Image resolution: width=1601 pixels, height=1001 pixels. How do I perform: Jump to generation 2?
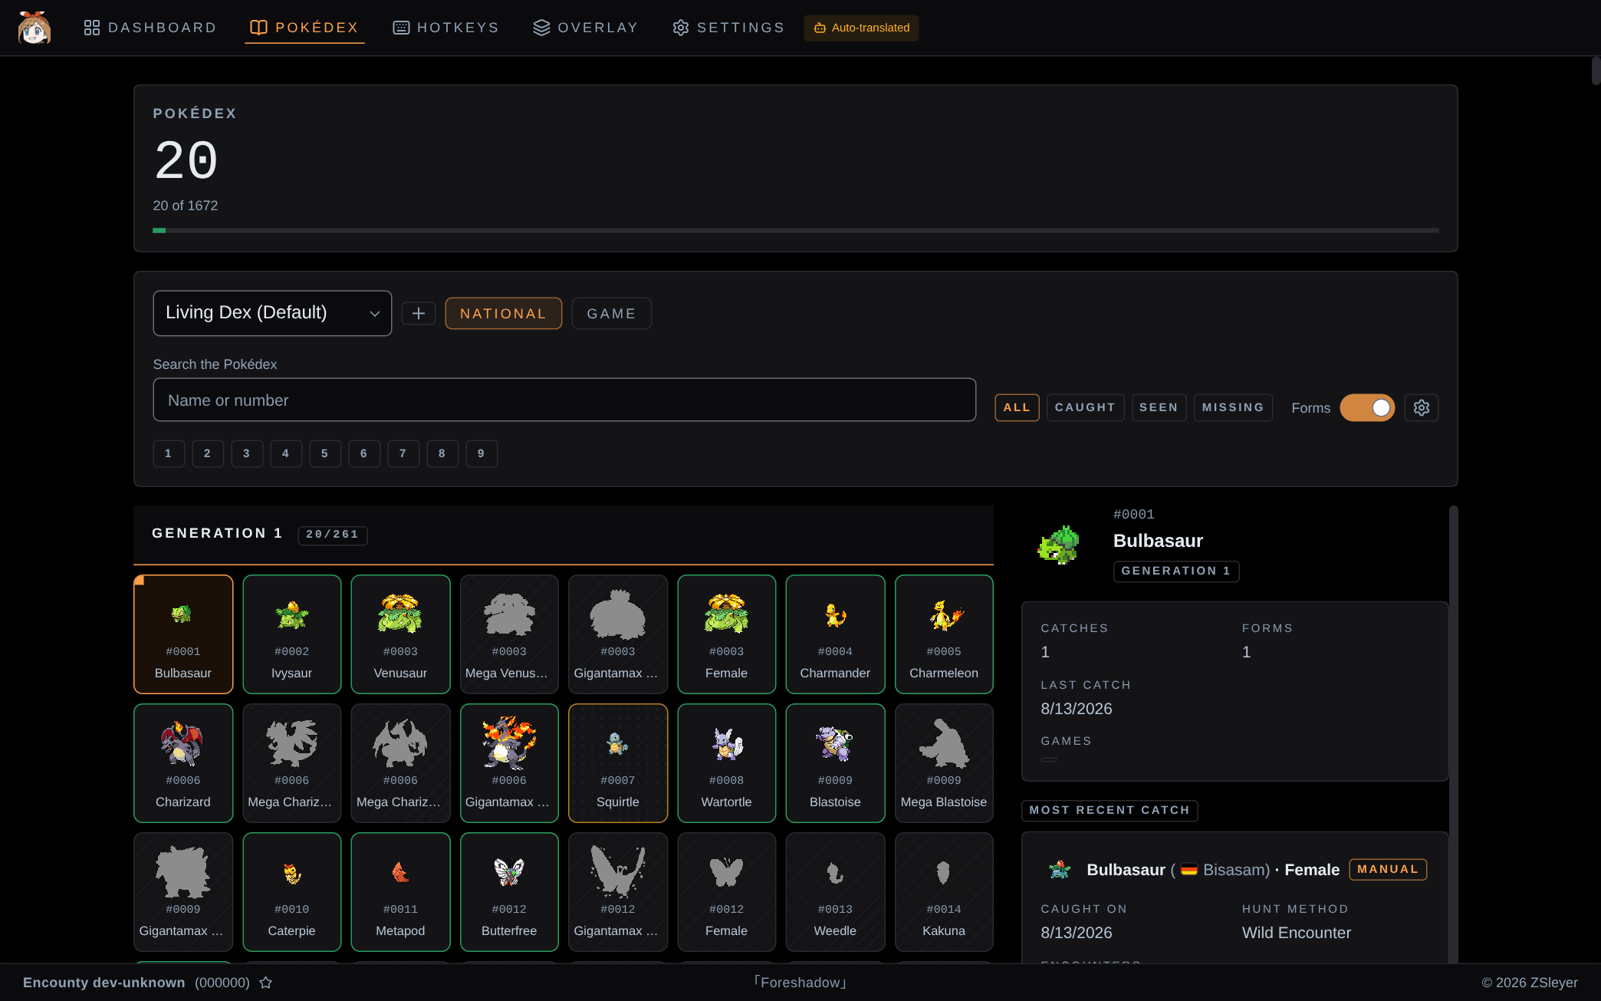pos(208,453)
